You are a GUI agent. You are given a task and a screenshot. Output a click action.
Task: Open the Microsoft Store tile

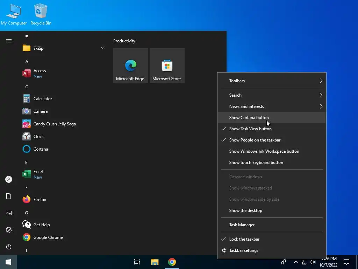tap(167, 65)
